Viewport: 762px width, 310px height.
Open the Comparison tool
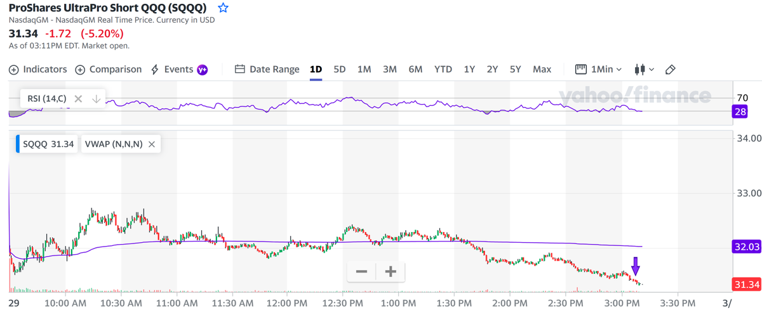pos(109,69)
